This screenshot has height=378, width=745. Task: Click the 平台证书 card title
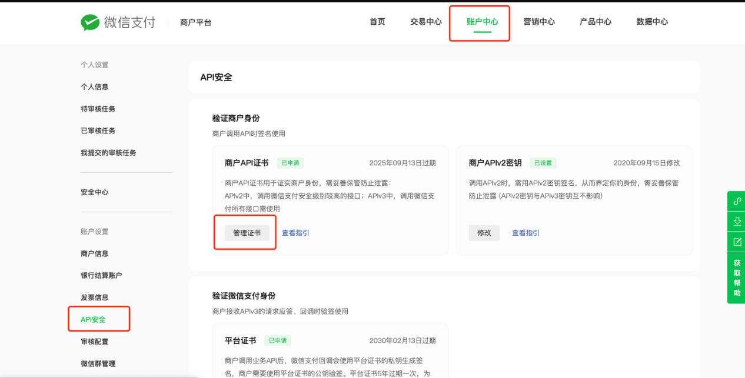coord(240,340)
